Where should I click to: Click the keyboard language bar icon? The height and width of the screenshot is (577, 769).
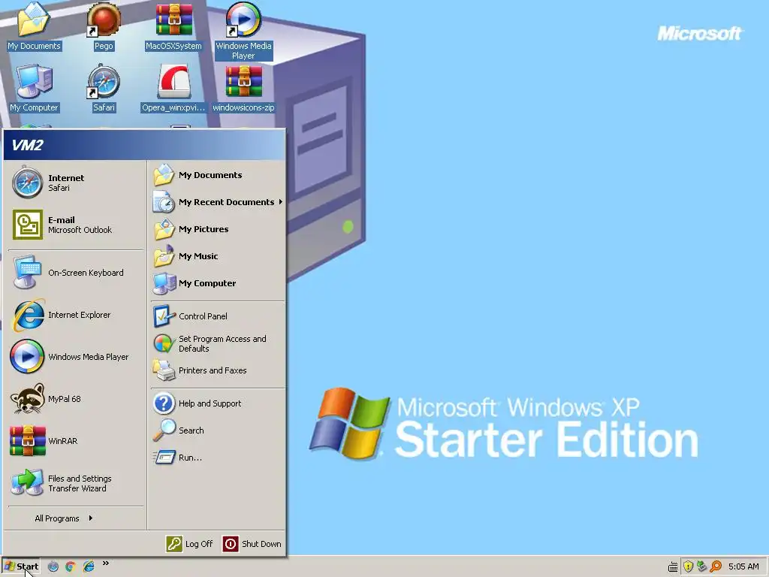tap(674, 566)
